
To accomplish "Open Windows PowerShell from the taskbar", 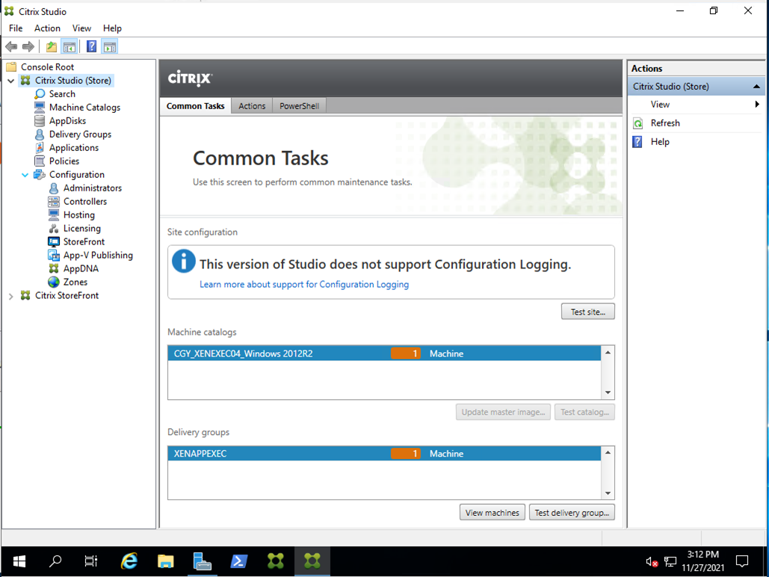I will click(239, 561).
